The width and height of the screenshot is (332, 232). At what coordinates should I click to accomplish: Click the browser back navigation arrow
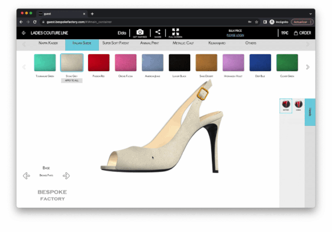tap(21, 22)
